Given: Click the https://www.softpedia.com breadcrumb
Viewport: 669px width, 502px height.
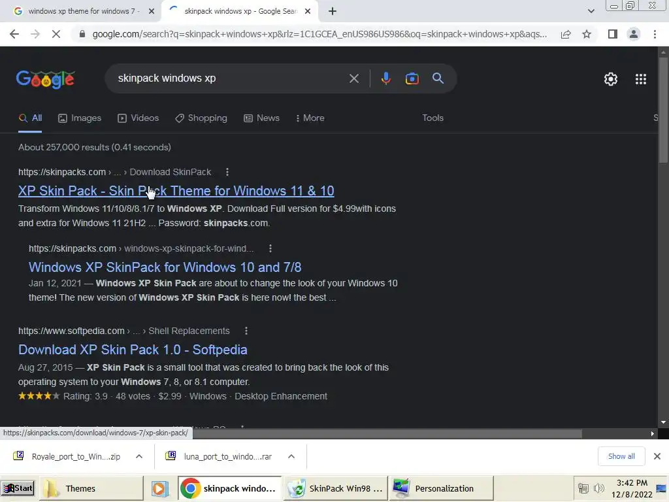Looking at the screenshot, I should point(71,331).
